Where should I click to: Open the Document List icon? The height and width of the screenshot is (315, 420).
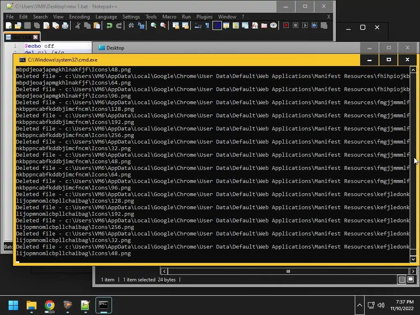tap(245, 26)
